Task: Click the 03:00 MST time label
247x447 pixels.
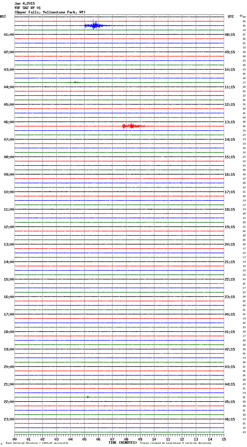Action: [x=9, y=70]
